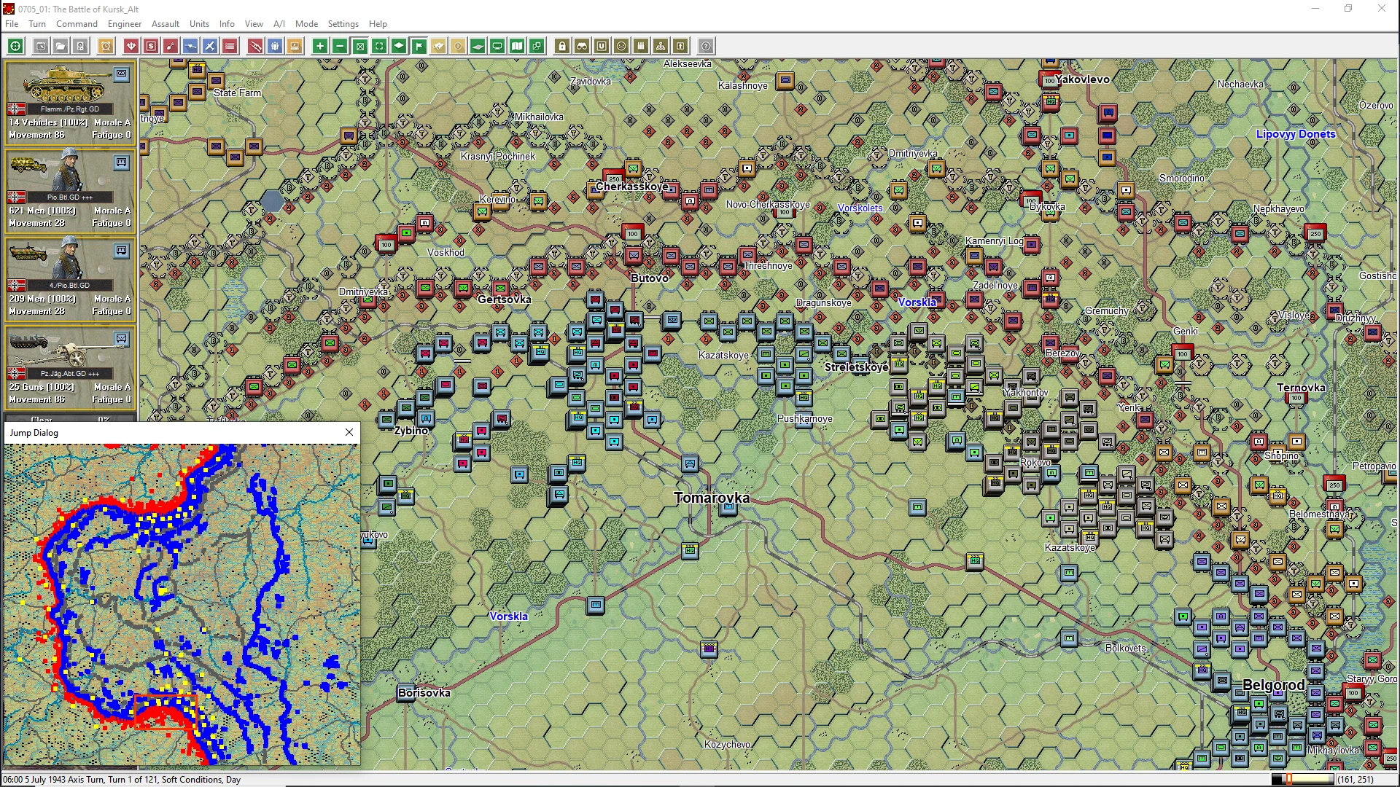Expand the Engineer menu
The width and height of the screenshot is (1400, 787).
(124, 24)
